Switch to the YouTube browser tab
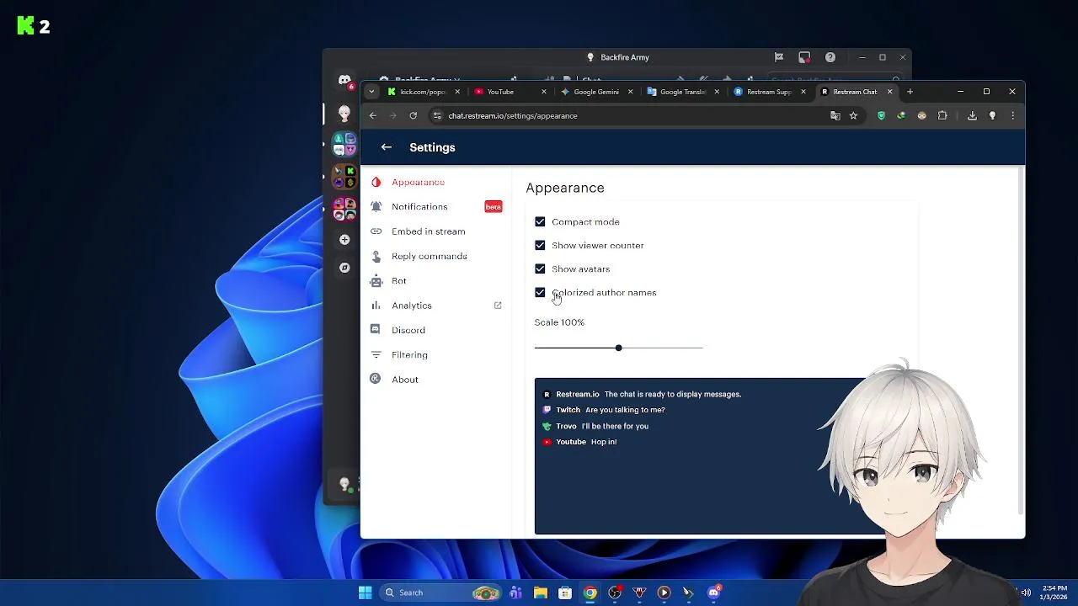Screen dimensions: 1078x606 (x=510, y=92)
